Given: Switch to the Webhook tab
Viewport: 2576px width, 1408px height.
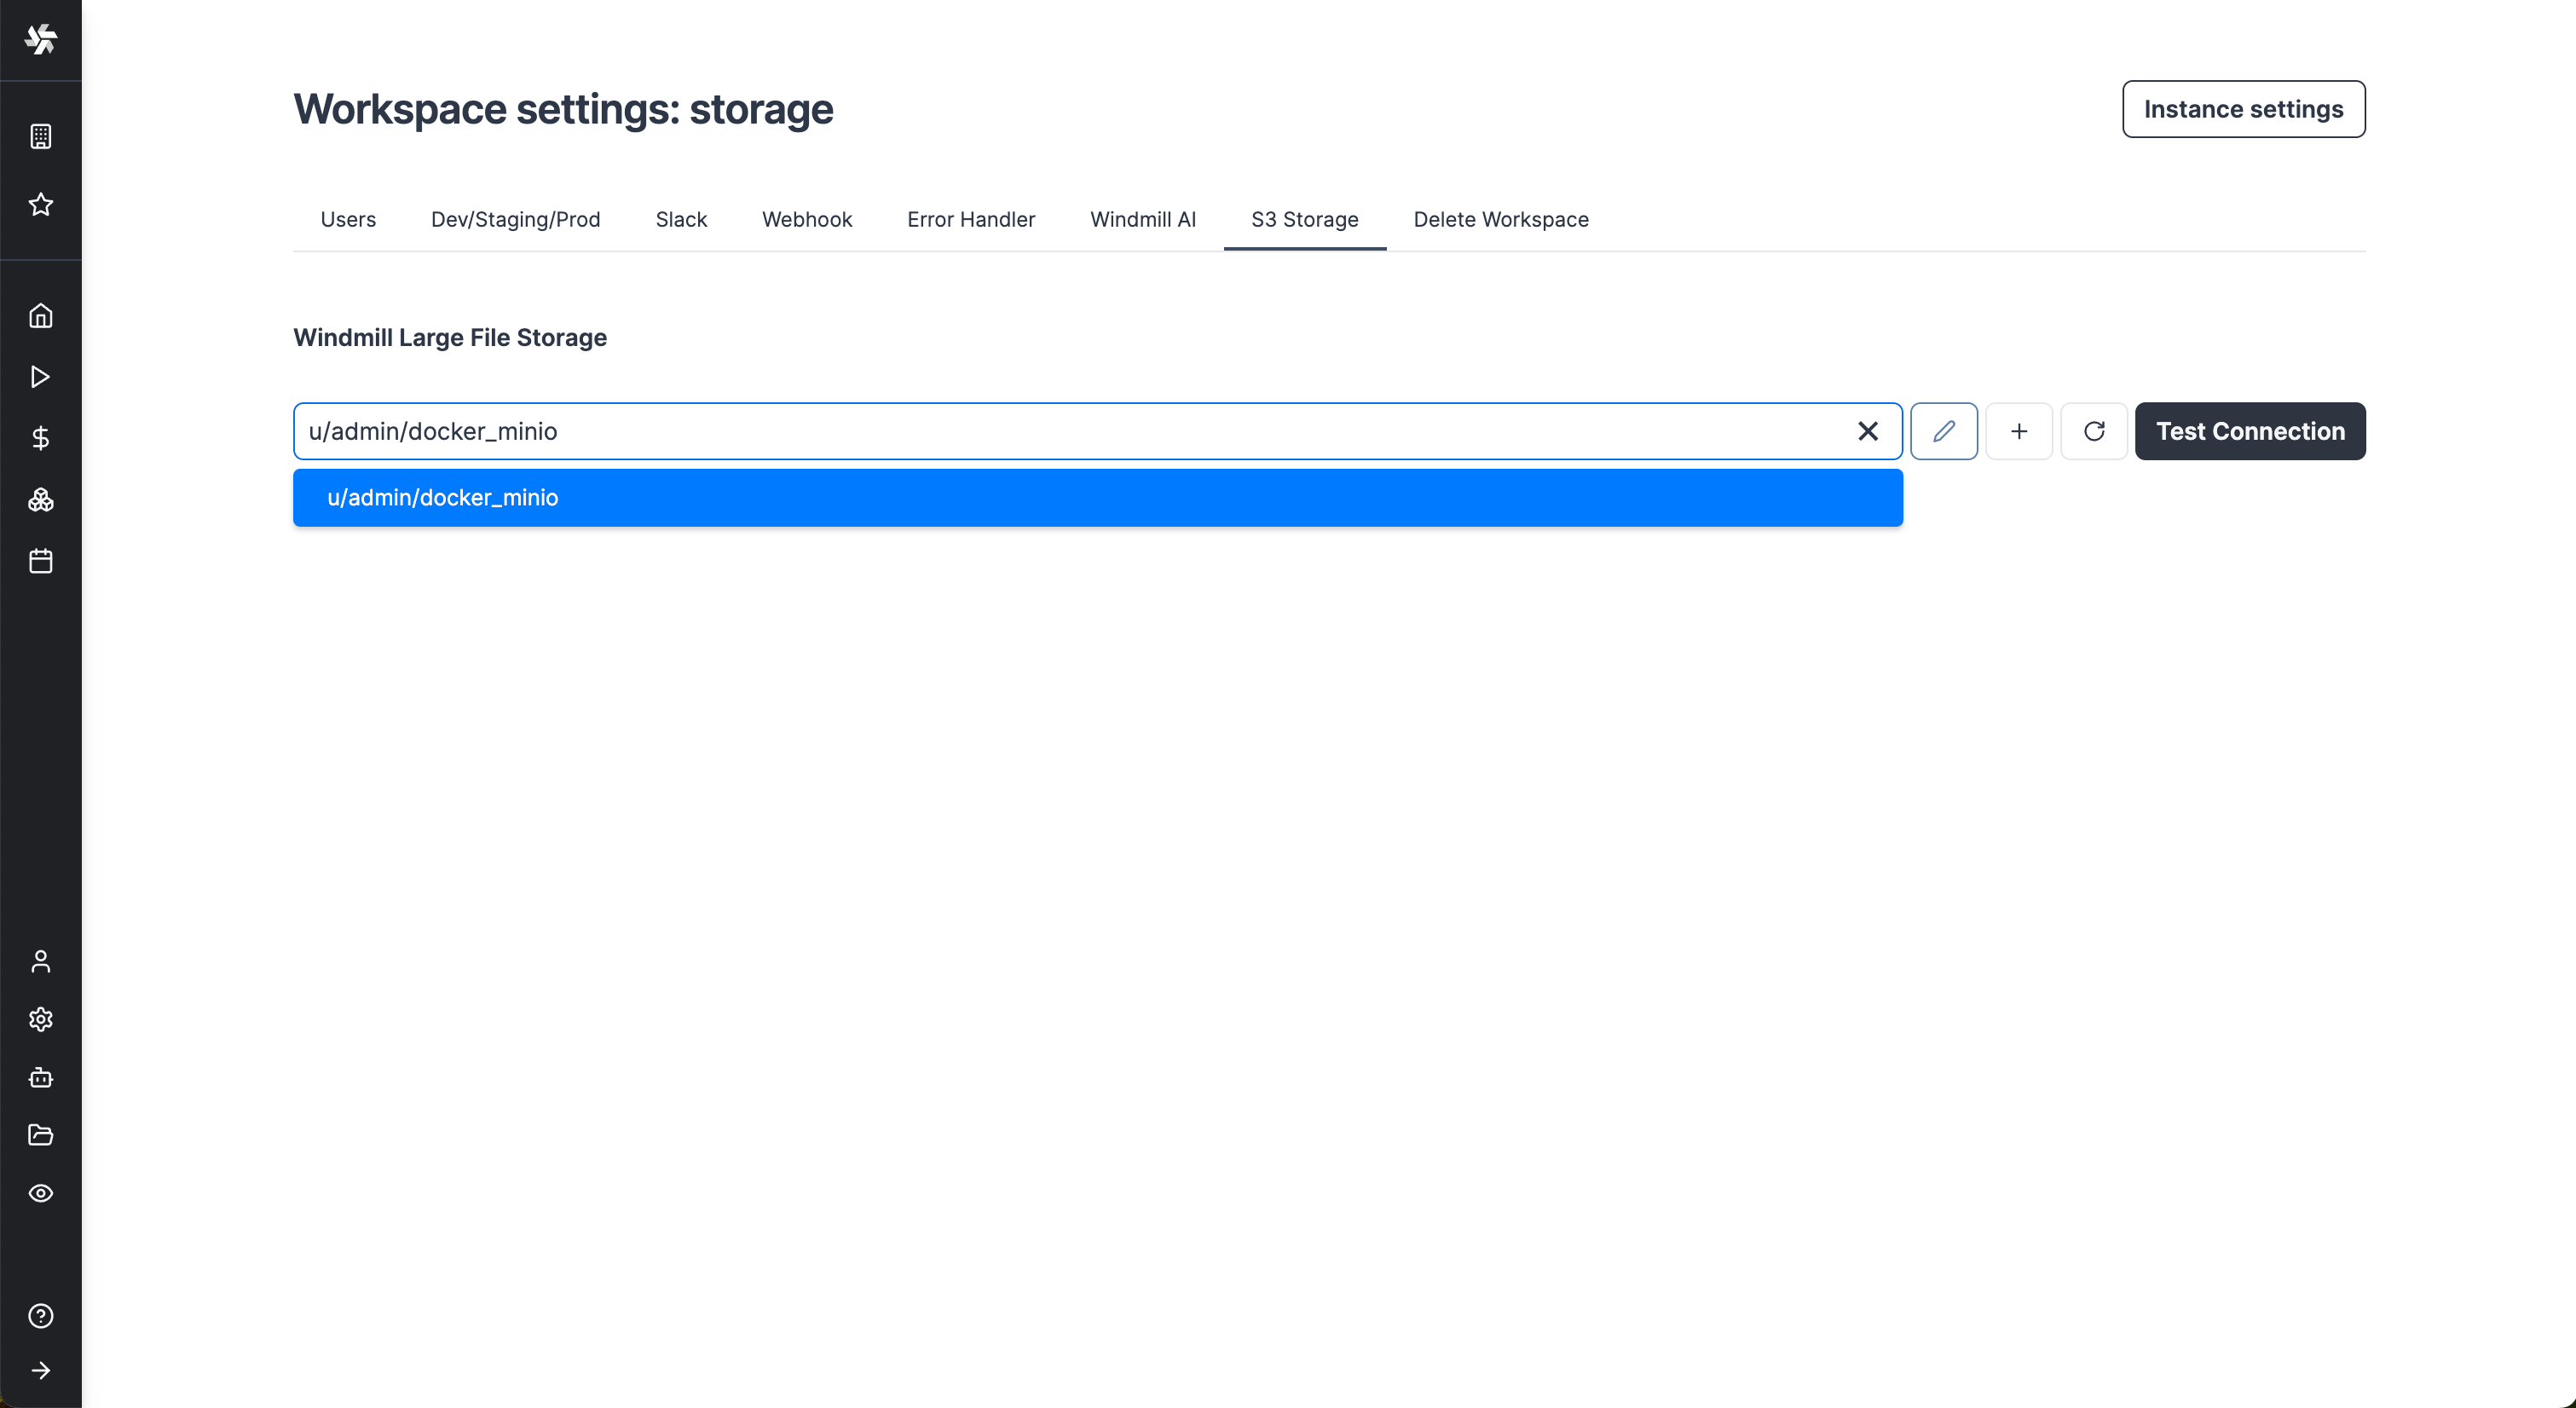Looking at the screenshot, I should pyautogui.click(x=806, y=219).
